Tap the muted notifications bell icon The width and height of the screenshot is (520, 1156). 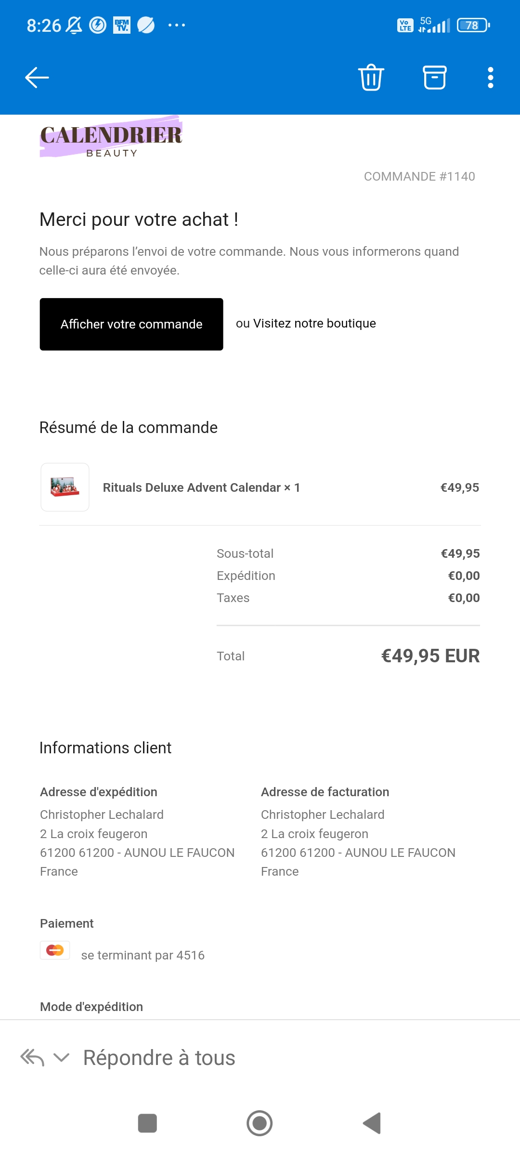coord(74,25)
